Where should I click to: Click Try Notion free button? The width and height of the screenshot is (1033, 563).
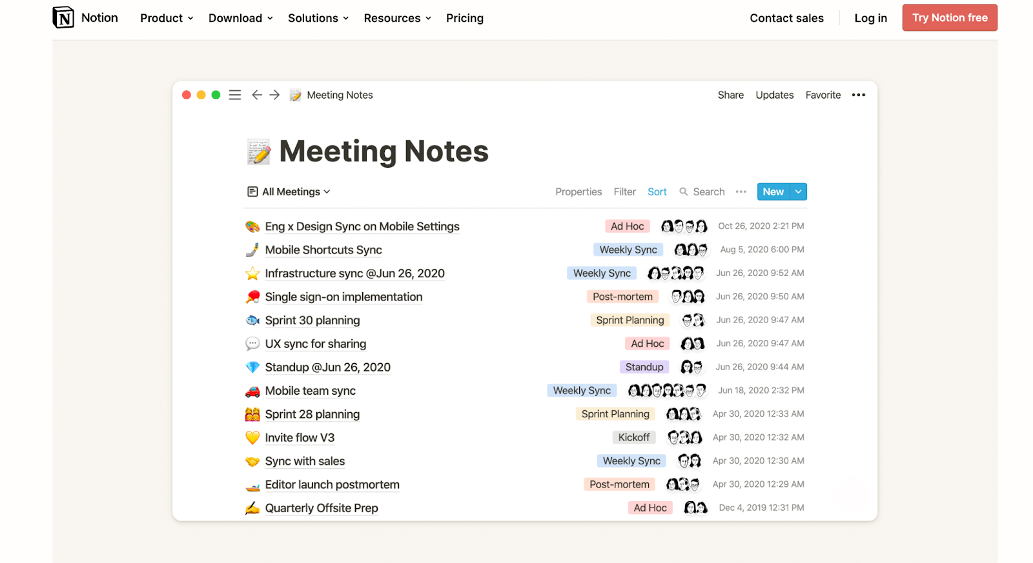pyautogui.click(x=950, y=17)
